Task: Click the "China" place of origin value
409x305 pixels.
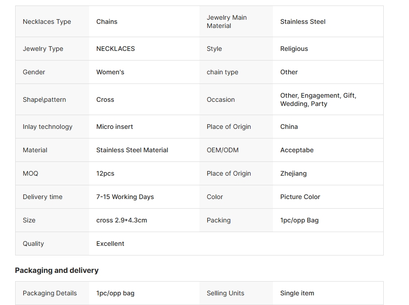Action: coord(289,127)
